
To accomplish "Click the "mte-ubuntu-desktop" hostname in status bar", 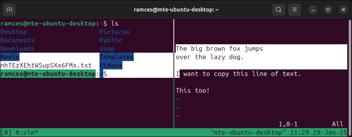I will (x=248, y=132).
